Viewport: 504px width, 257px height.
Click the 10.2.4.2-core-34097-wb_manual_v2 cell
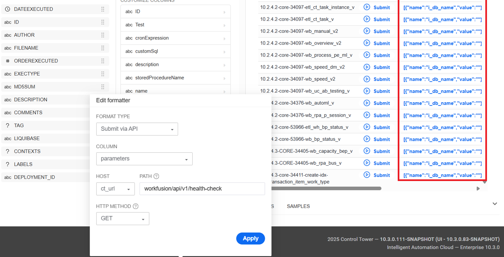[x=299, y=31]
